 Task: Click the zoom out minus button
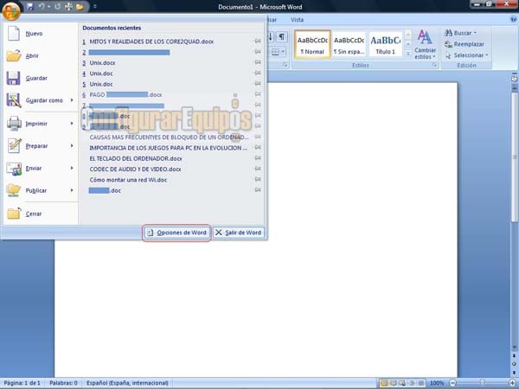[x=452, y=383]
